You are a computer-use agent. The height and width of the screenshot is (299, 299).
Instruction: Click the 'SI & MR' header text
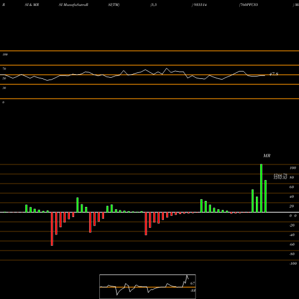(32, 5)
